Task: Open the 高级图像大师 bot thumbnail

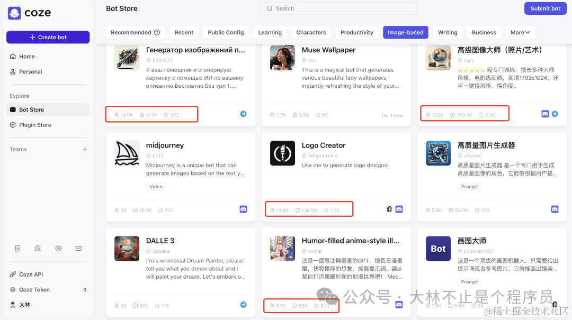Action: tap(438, 58)
